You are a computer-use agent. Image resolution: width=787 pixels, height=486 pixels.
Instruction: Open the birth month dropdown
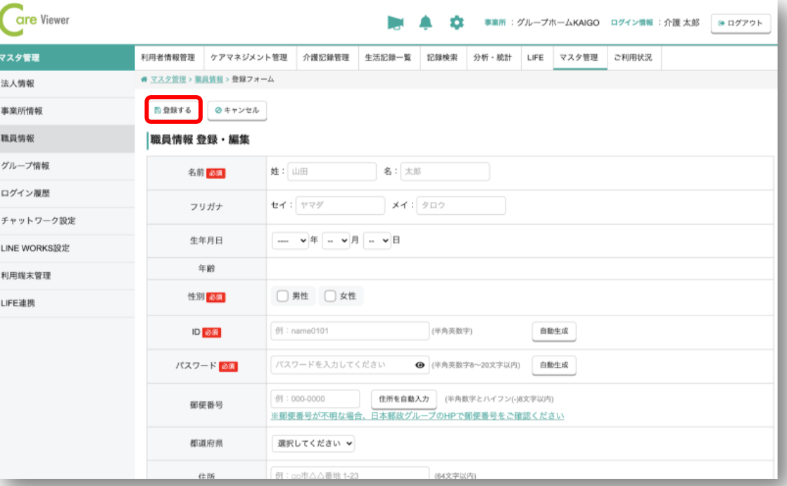click(x=336, y=240)
